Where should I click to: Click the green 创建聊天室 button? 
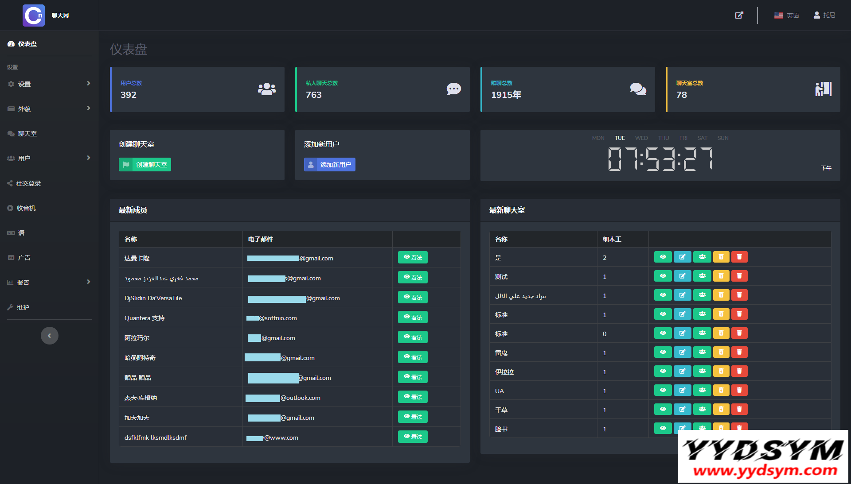145,165
